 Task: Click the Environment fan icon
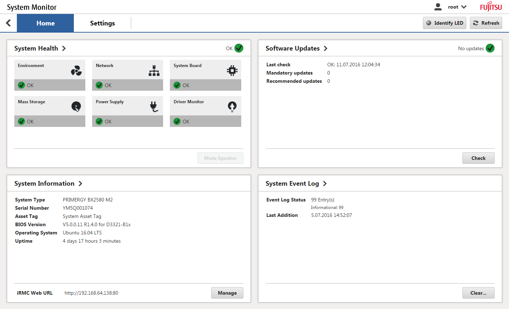click(76, 70)
